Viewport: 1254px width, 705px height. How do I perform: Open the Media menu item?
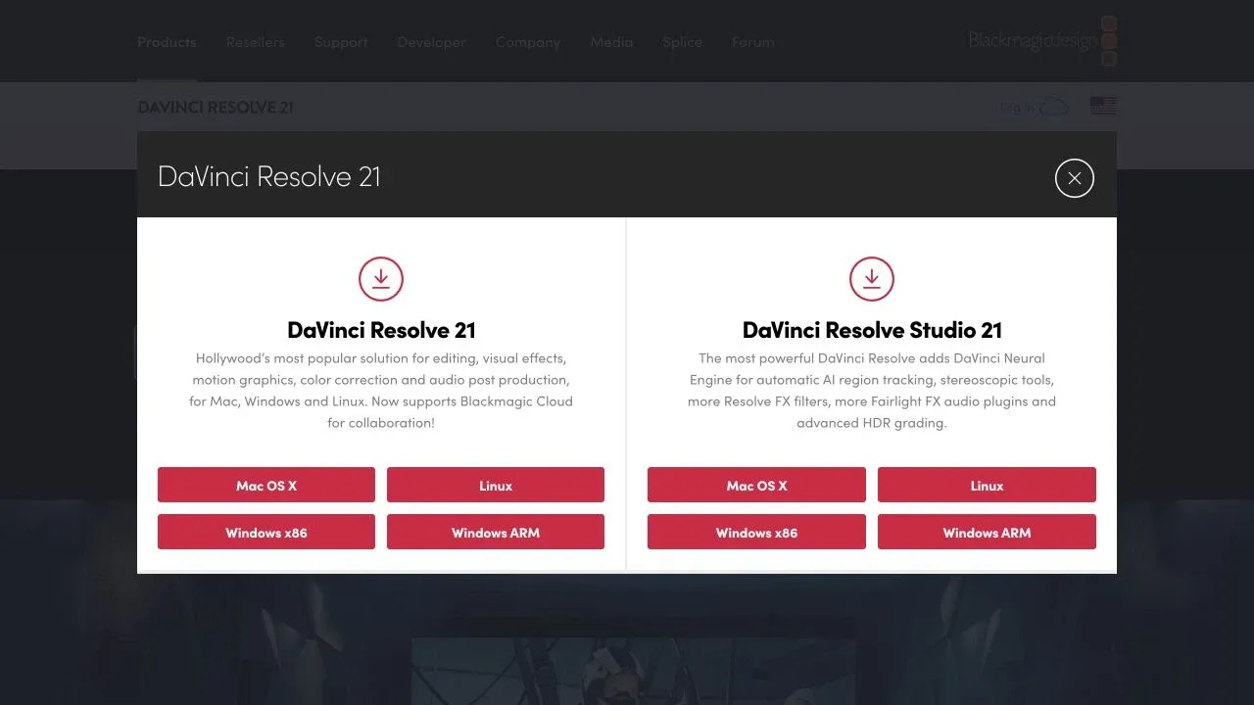point(611,42)
